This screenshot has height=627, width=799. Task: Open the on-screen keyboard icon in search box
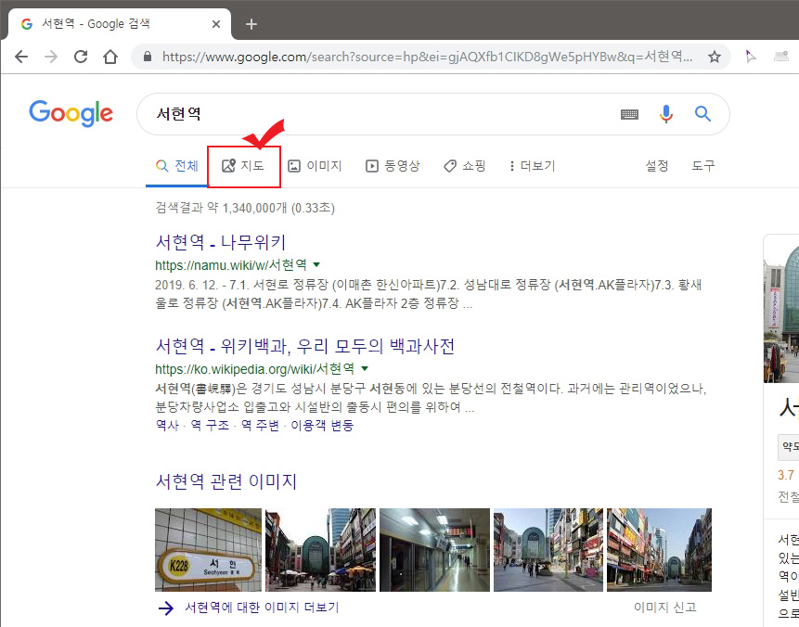(x=629, y=114)
